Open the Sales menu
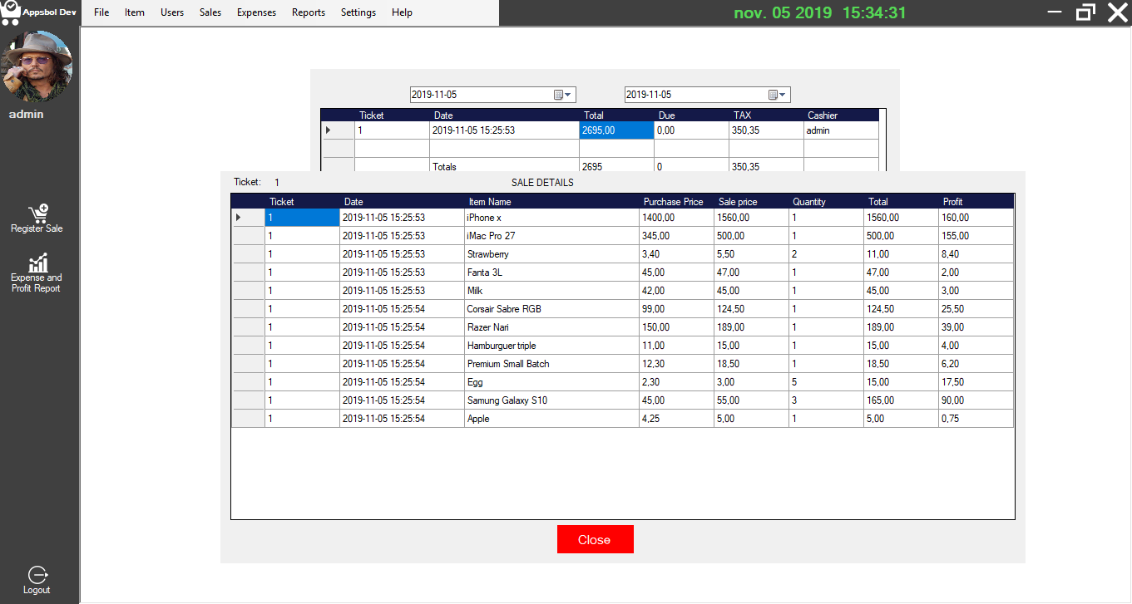 click(x=210, y=12)
